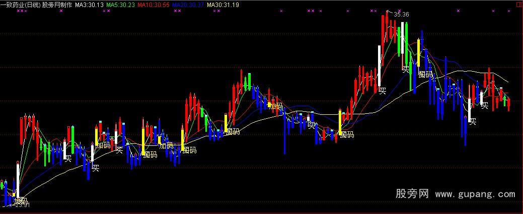
Task: Select the green MA5:30.23 indicator label
Action: coord(120,5)
